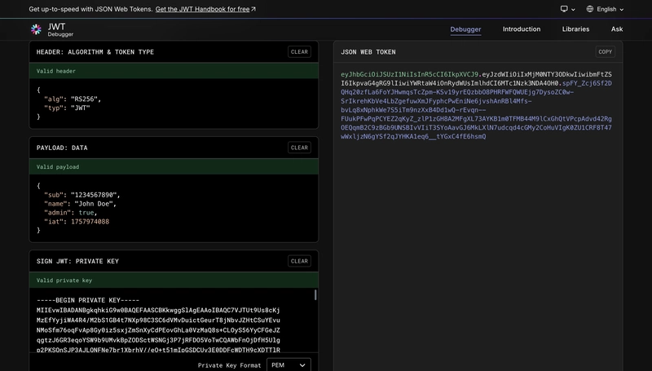Click the Private Key Format label
The height and width of the screenshot is (371, 652).
(x=229, y=365)
